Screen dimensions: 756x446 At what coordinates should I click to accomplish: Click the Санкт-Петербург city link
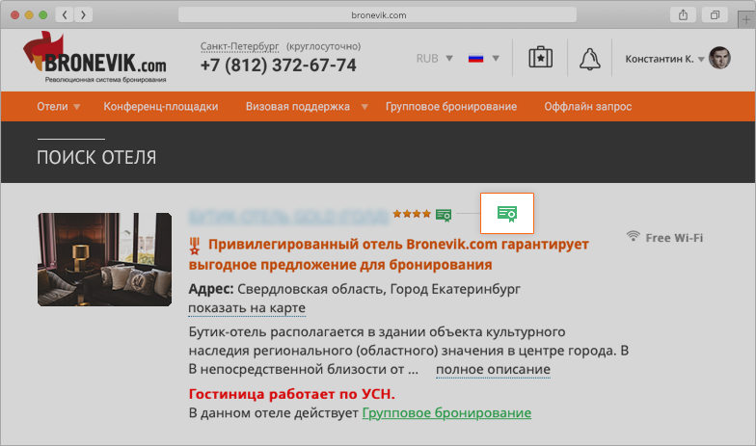[x=239, y=46]
